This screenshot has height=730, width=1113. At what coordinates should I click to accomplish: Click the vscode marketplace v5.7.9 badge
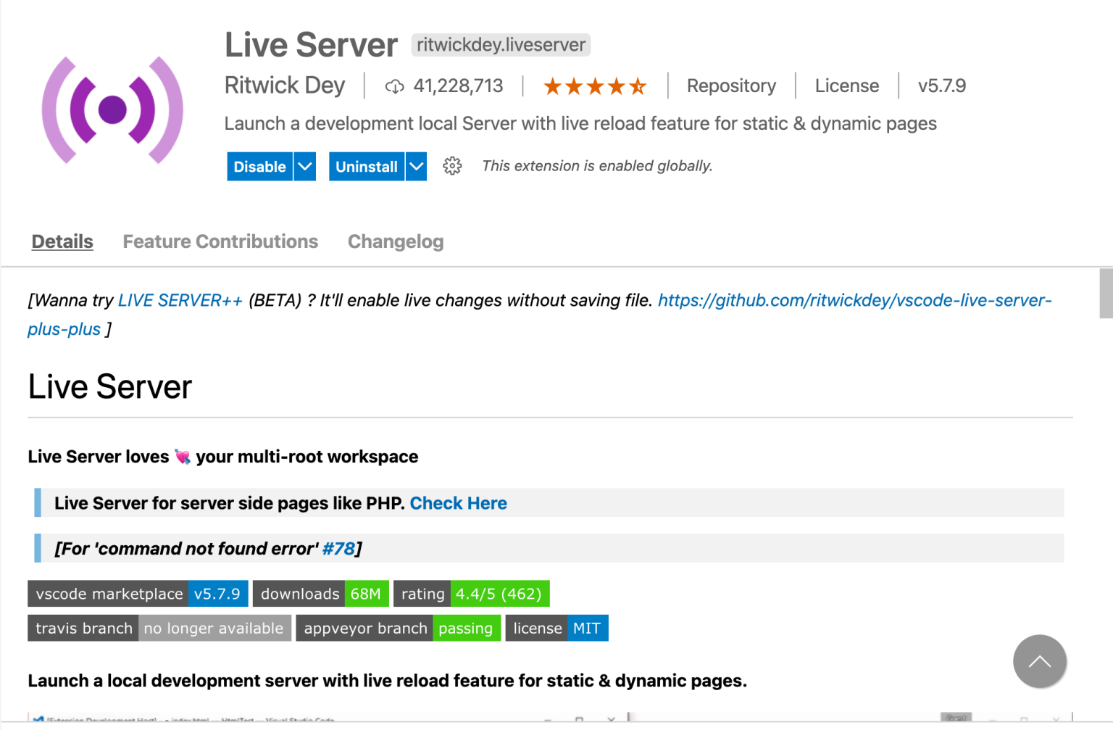pyautogui.click(x=138, y=593)
